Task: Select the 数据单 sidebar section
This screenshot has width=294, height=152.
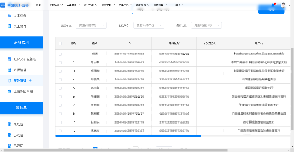Action: tap(22, 108)
